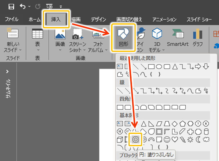Expand the サムネイル thumbnail pane
Image resolution: width=219 pixels, height=161 pixels.
pyautogui.click(x=8, y=72)
